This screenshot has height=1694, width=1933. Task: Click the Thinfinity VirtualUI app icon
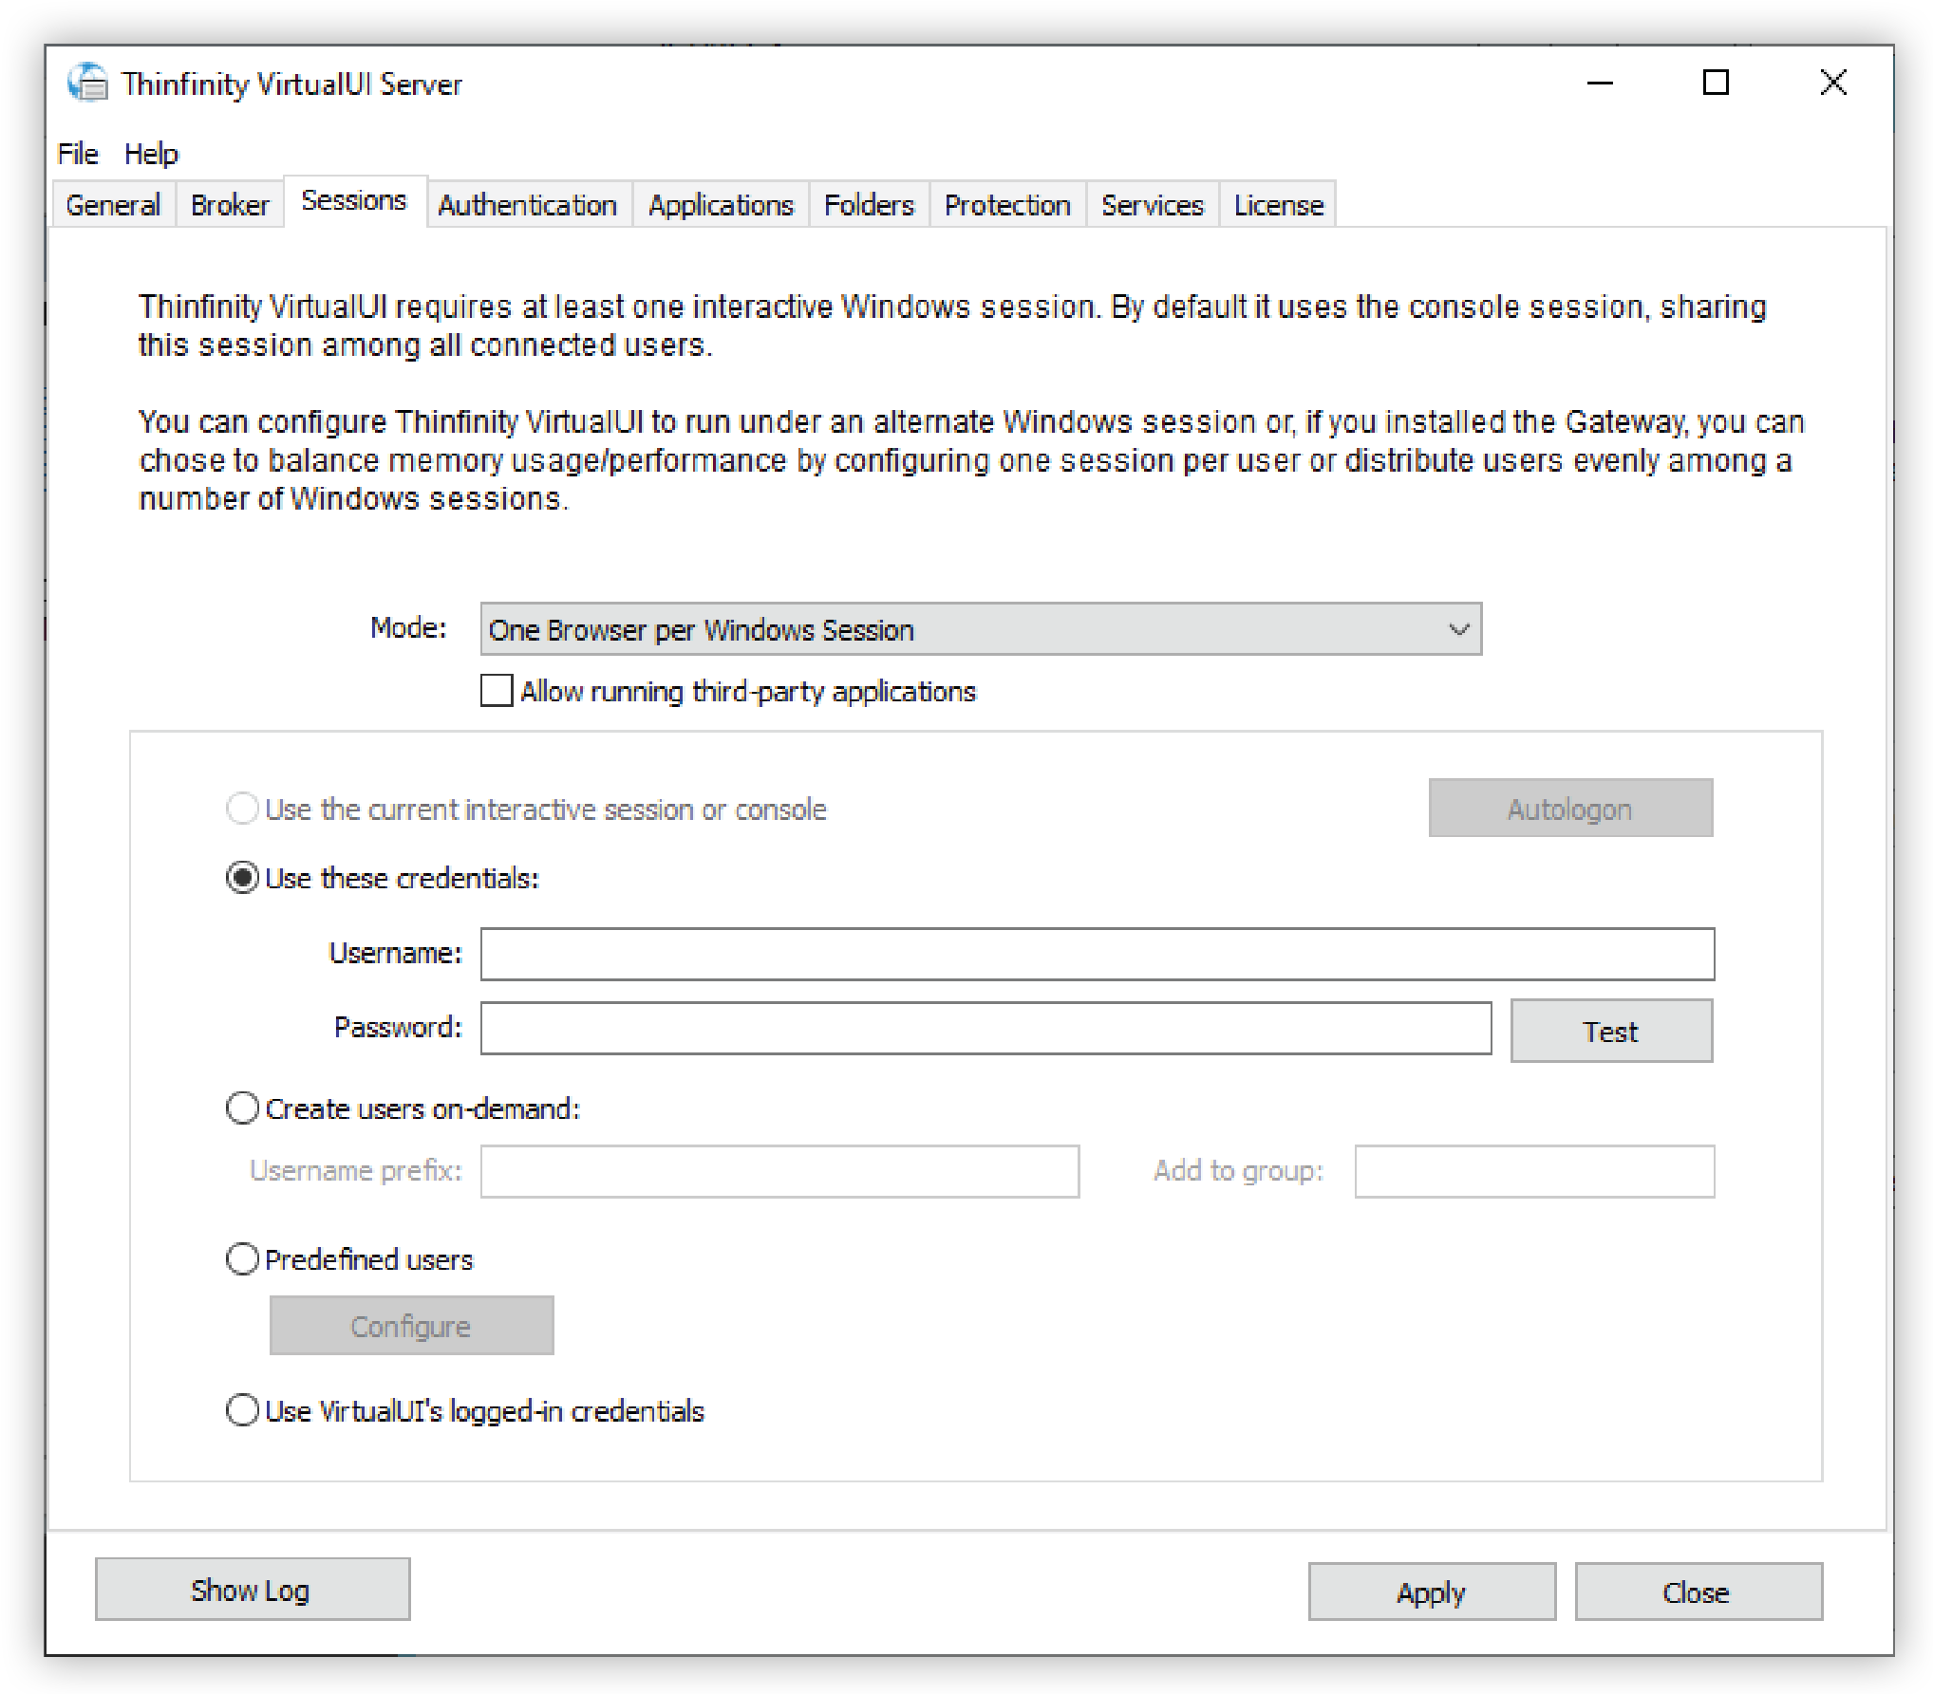87,83
